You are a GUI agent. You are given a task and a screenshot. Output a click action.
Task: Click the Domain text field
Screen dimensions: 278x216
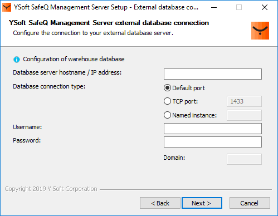click(244, 159)
